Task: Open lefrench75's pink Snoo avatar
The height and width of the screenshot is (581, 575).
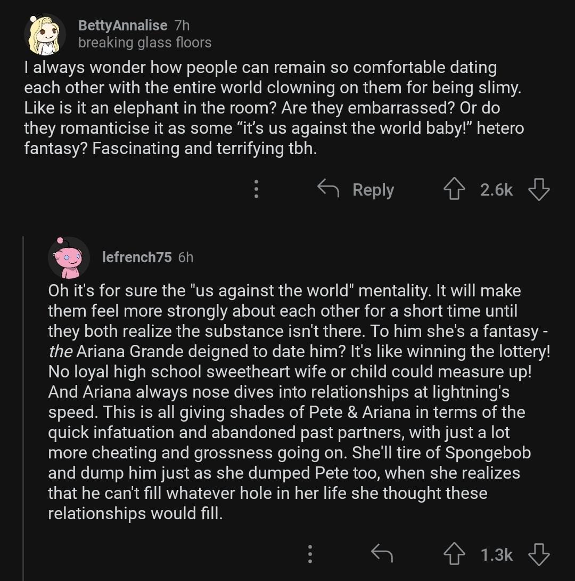Action: (69, 258)
